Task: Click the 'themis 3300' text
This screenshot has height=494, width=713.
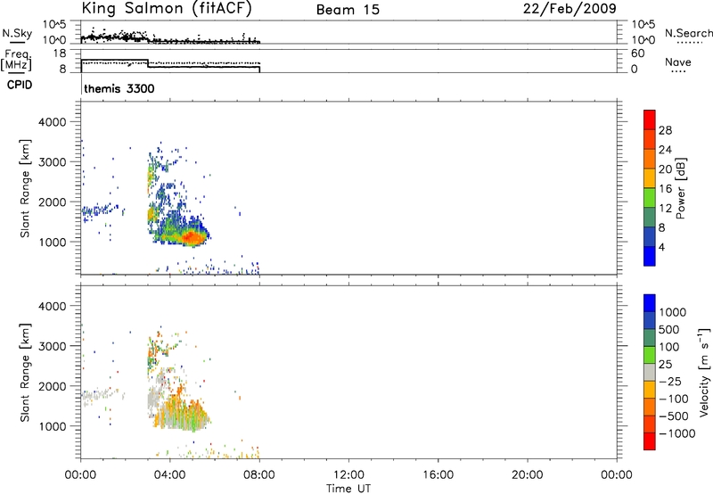Action: pyautogui.click(x=119, y=88)
